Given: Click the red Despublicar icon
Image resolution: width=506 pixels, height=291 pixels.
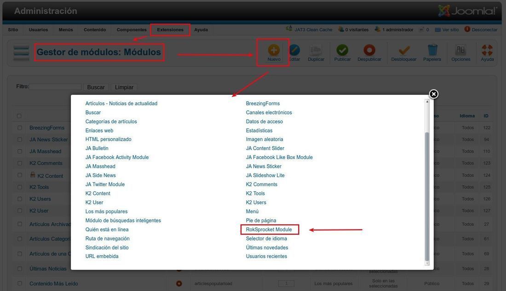Looking at the screenshot, I should pyautogui.click(x=369, y=50).
